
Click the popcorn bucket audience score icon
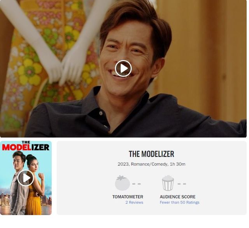pos(168,183)
